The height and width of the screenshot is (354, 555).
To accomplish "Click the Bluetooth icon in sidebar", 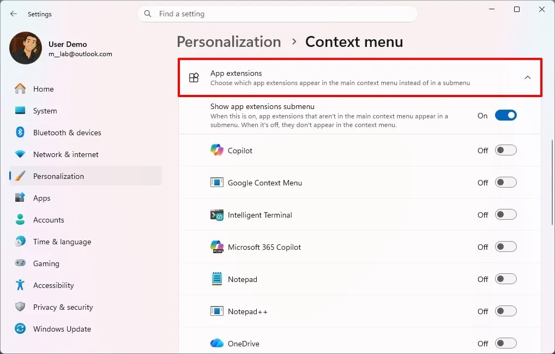I will (20, 133).
